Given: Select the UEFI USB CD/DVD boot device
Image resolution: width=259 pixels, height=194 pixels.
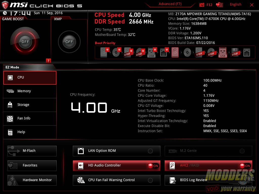Looking at the screenshot, I should [140, 52].
